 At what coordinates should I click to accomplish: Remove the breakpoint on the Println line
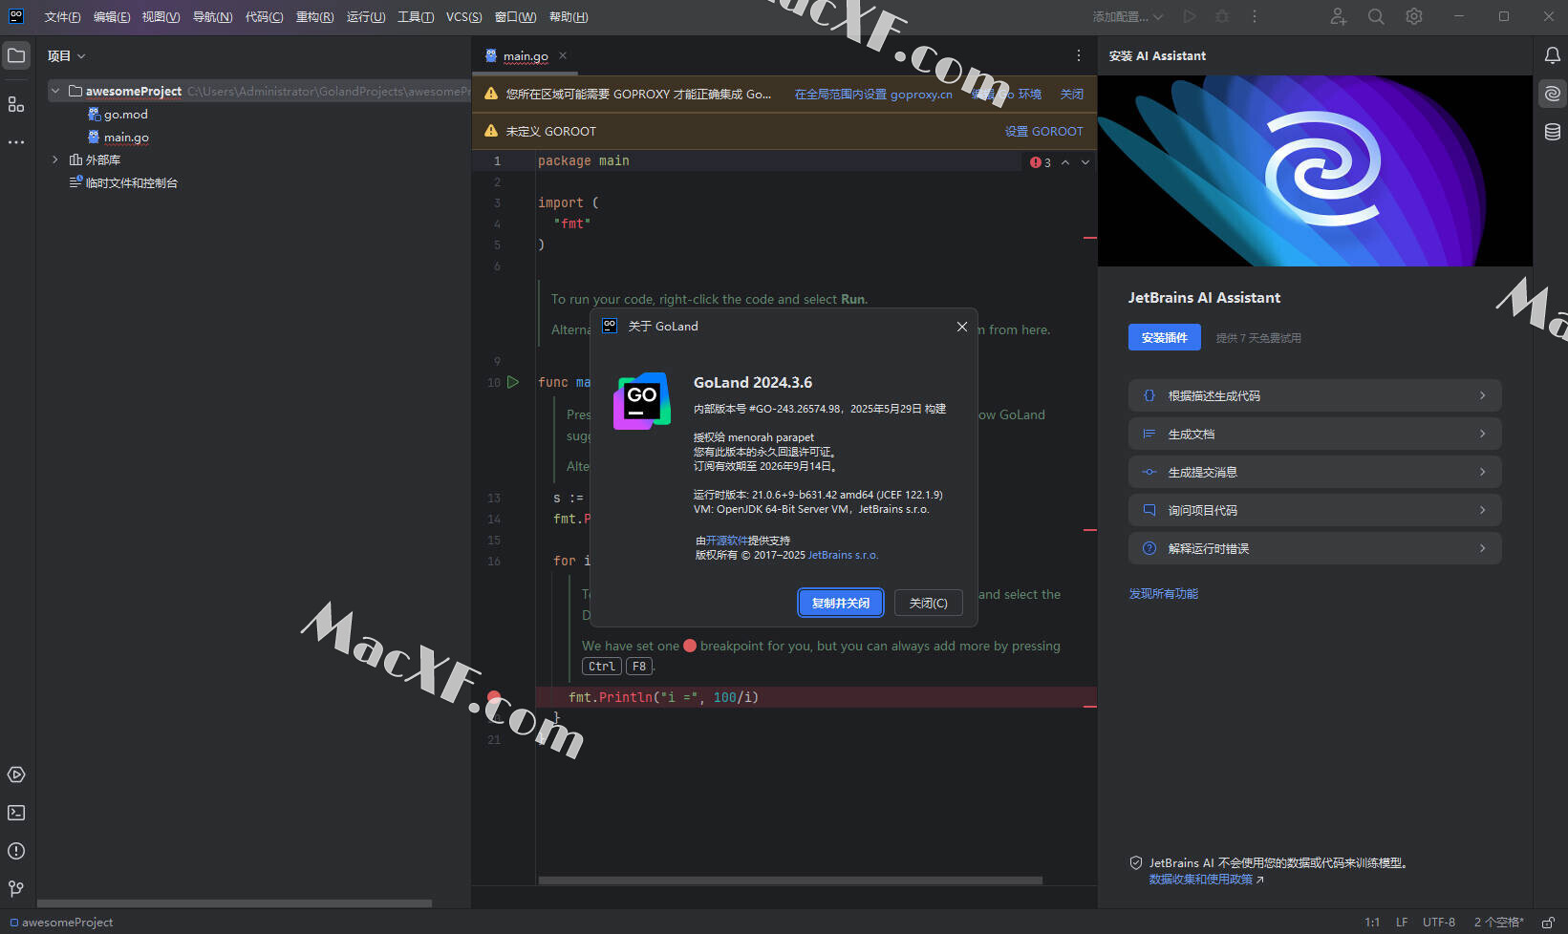pos(494,697)
